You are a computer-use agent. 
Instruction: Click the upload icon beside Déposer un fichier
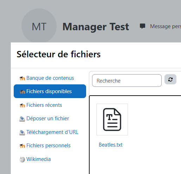[22, 119]
